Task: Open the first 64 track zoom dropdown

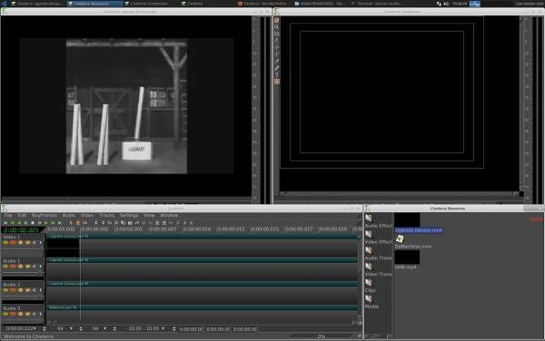Action: 71,328
